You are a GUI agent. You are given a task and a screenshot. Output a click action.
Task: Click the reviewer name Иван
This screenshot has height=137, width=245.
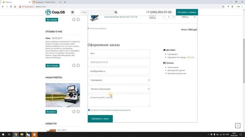48,38
